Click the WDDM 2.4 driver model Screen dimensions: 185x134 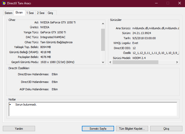[x=139, y=58]
